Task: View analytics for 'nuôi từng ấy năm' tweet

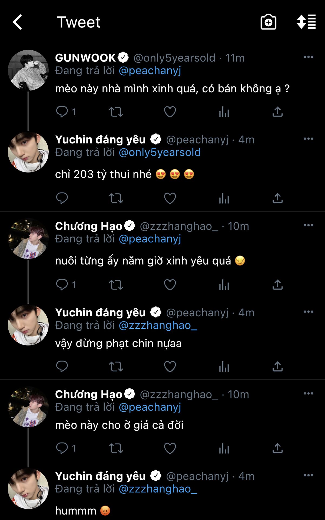Action: (x=224, y=285)
